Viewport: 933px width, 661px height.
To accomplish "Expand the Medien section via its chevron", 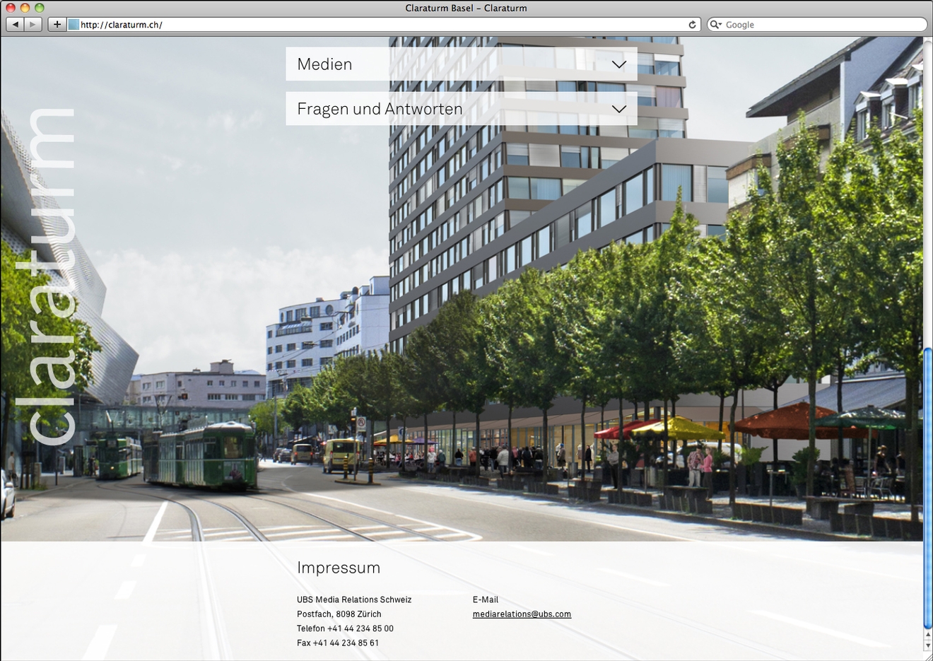I will tap(618, 64).
